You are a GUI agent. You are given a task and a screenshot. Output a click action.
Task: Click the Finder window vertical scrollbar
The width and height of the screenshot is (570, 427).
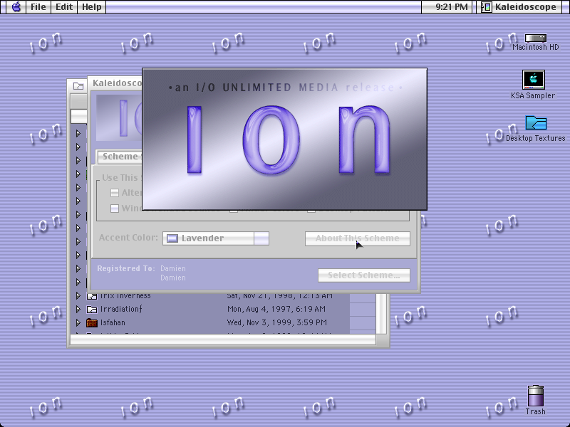pyautogui.click(x=381, y=314)
